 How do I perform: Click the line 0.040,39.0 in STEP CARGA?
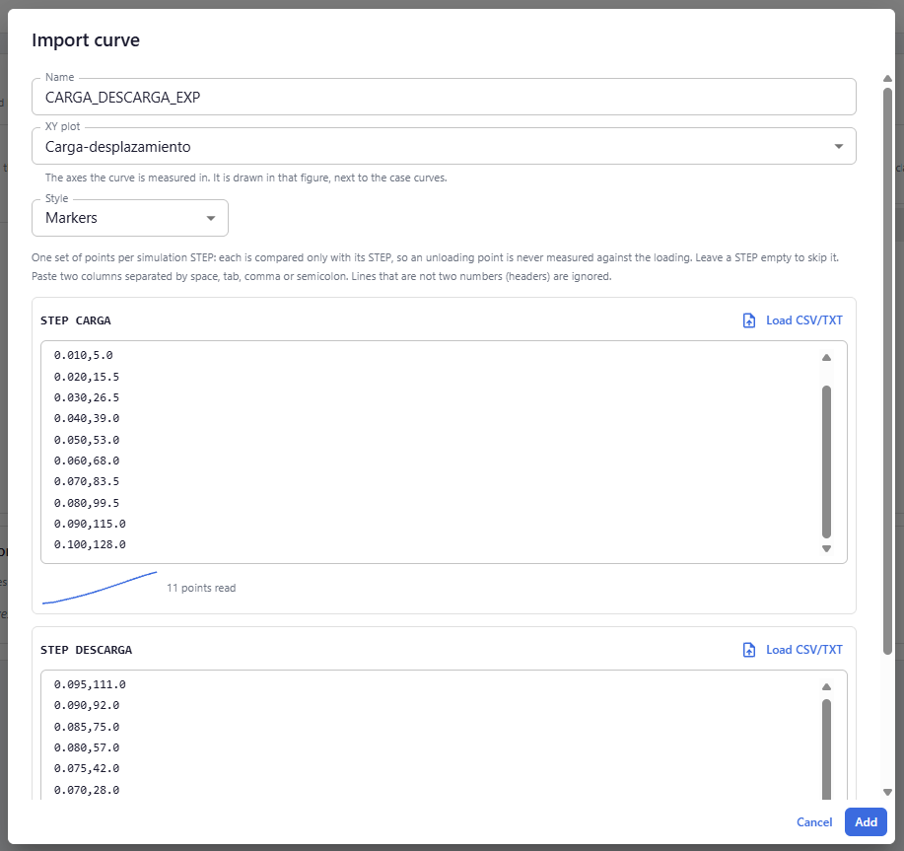coord(87,418)
